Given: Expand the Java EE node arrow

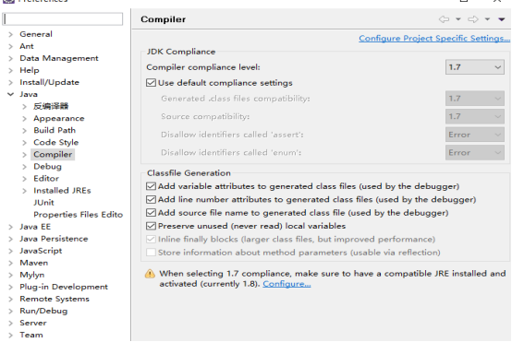Looking at the screenshot, I should [11, 227].
